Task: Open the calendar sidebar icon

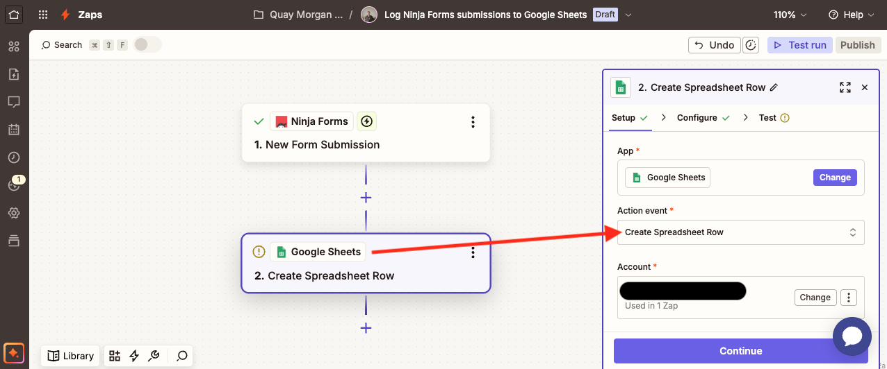Action: [x=13, y=130]
